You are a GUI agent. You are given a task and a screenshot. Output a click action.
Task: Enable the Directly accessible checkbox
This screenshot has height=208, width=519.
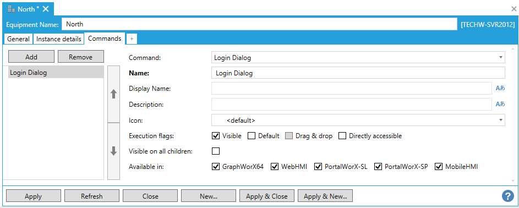[x=342, y=136]
